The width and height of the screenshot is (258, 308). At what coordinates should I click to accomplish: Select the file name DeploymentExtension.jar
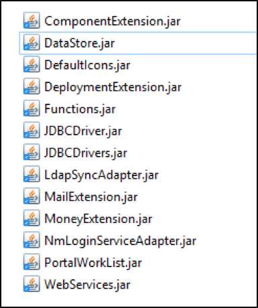(x=113, y=88)
